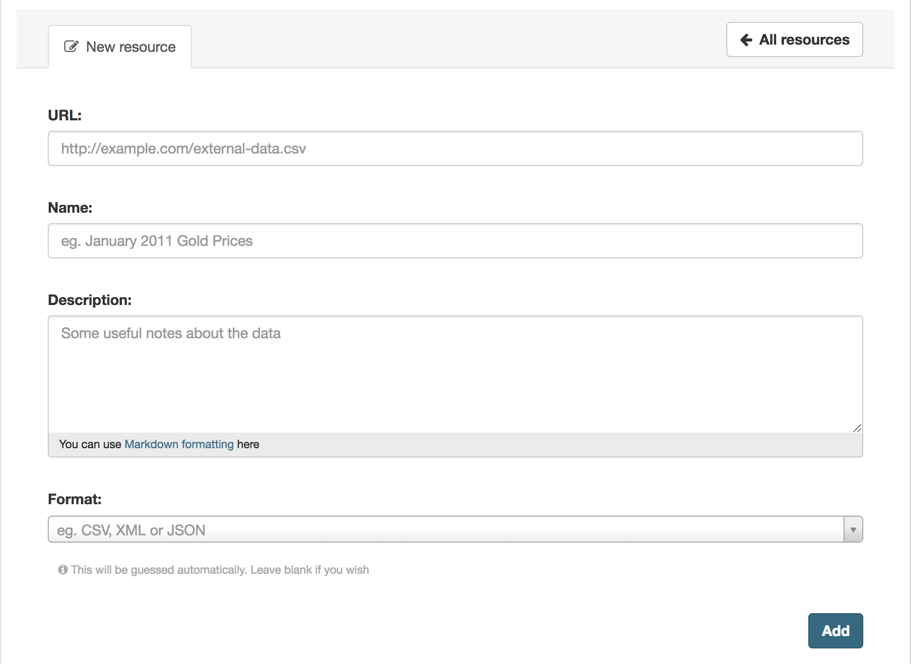Click the 'This will be guessed automatically' hint
911x664 pixels.
coord(220,570)
